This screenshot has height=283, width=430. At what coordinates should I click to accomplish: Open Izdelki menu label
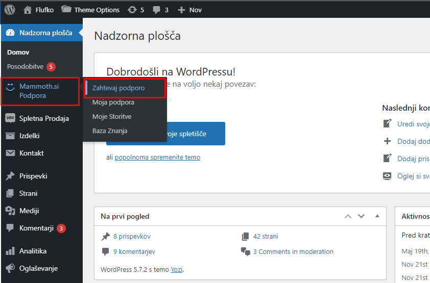(29, 136)
